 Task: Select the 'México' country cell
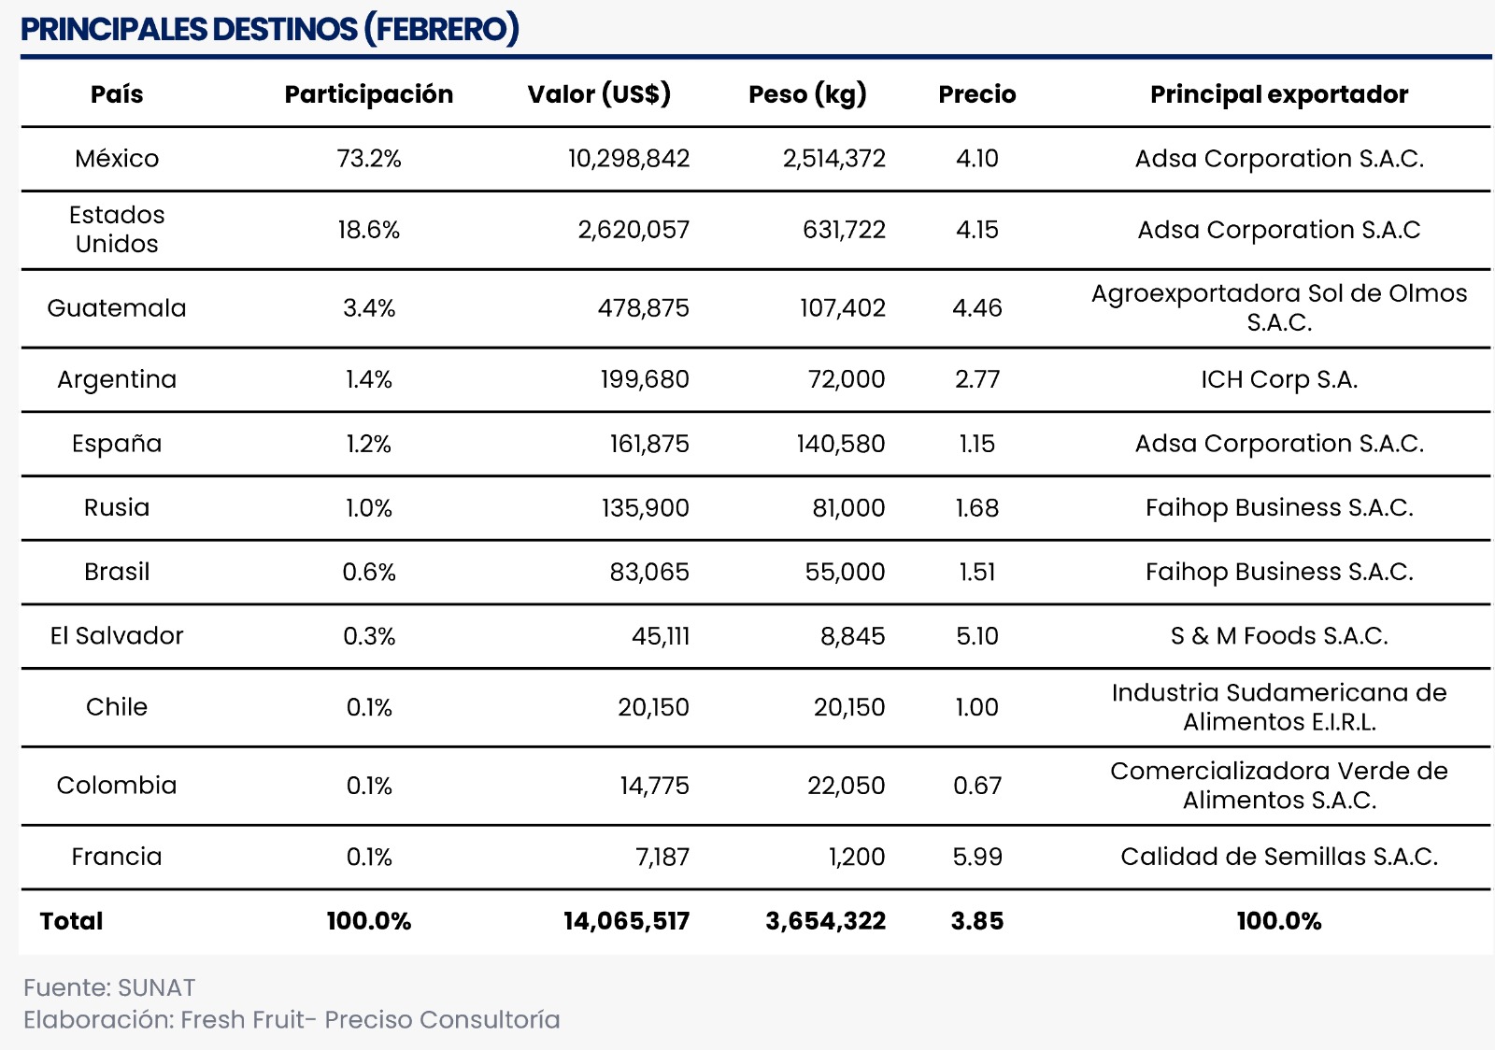(x=117, y=159)
